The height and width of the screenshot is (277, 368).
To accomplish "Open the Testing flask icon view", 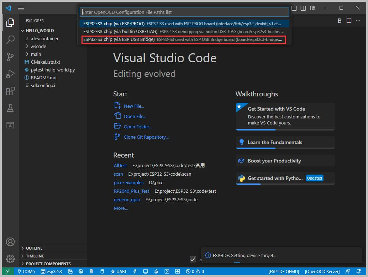I will point(10,108).
